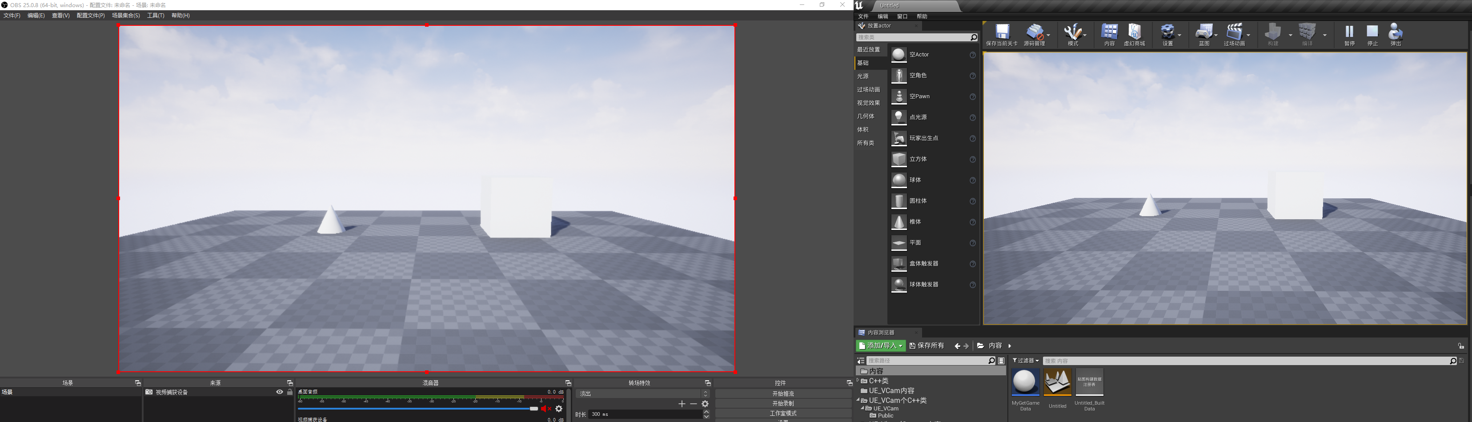
Task: Save the current level in Unreal Editor
Action: pos(1003,34)
